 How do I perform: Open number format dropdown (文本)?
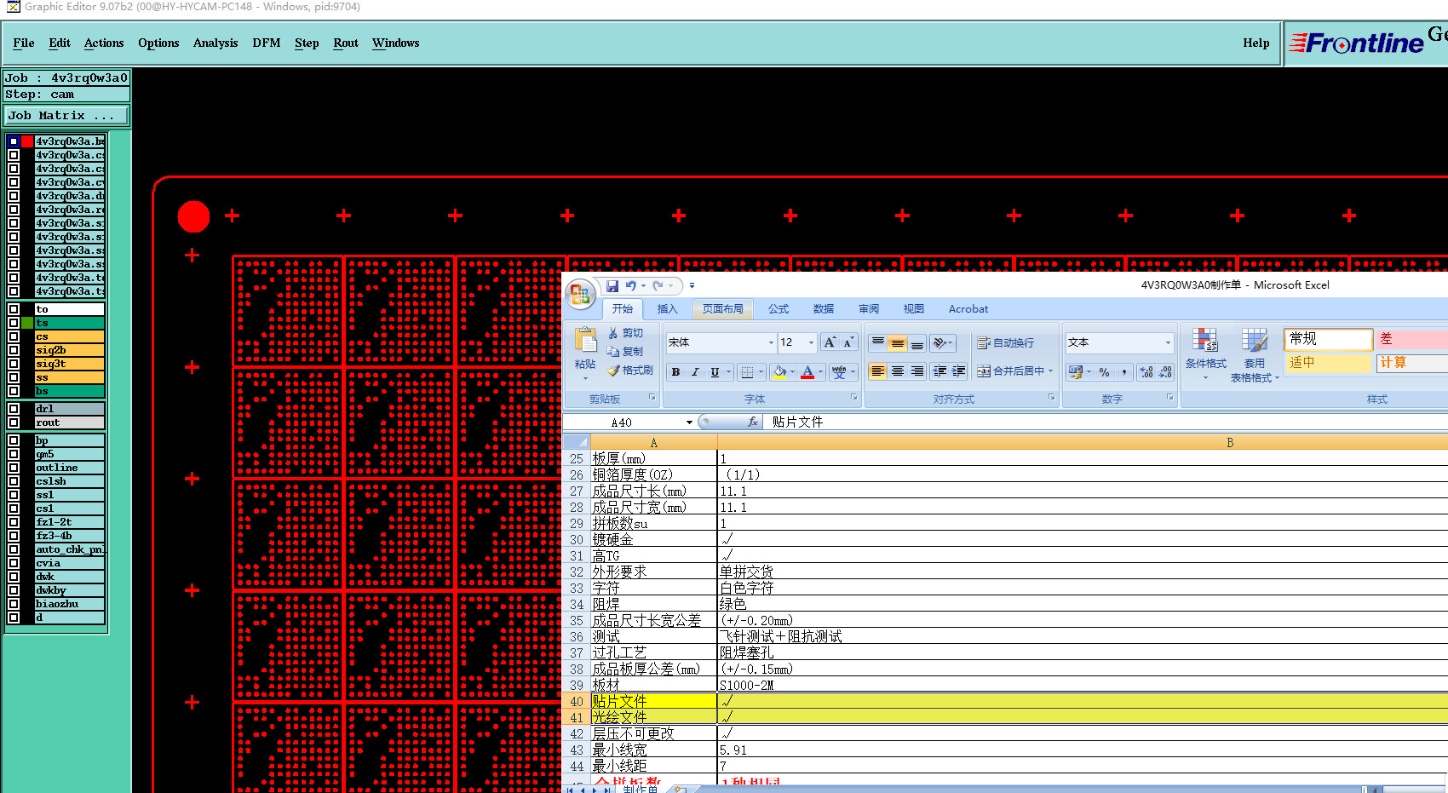[x=1168, y=342]
